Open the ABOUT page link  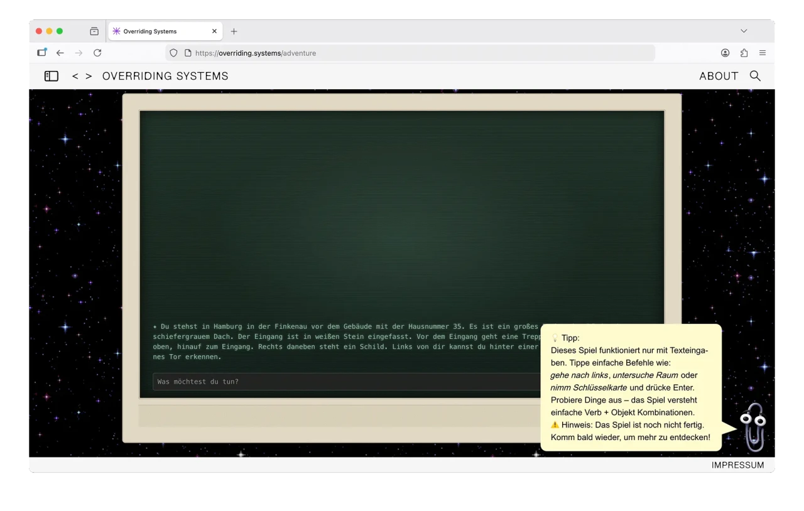(x=719, y=76)
